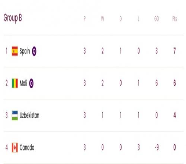Click the qualified Q badge beside Mali
This screenshot has width=186, height=164.
(31, 83)
